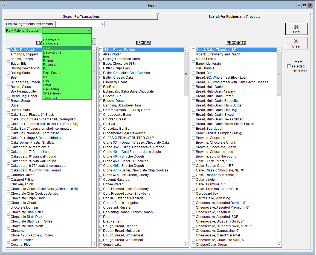Tick the Bread, Sourdough product checkbox
The width and height of the screenshot is (316, 255).
click(x=194, y=129)
